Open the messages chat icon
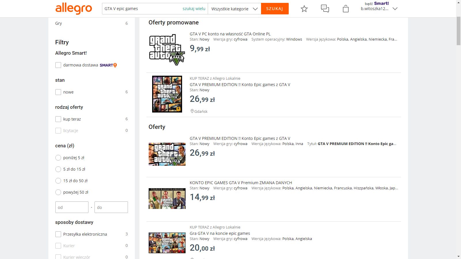 pyautogui.click(x=325, y=9)
